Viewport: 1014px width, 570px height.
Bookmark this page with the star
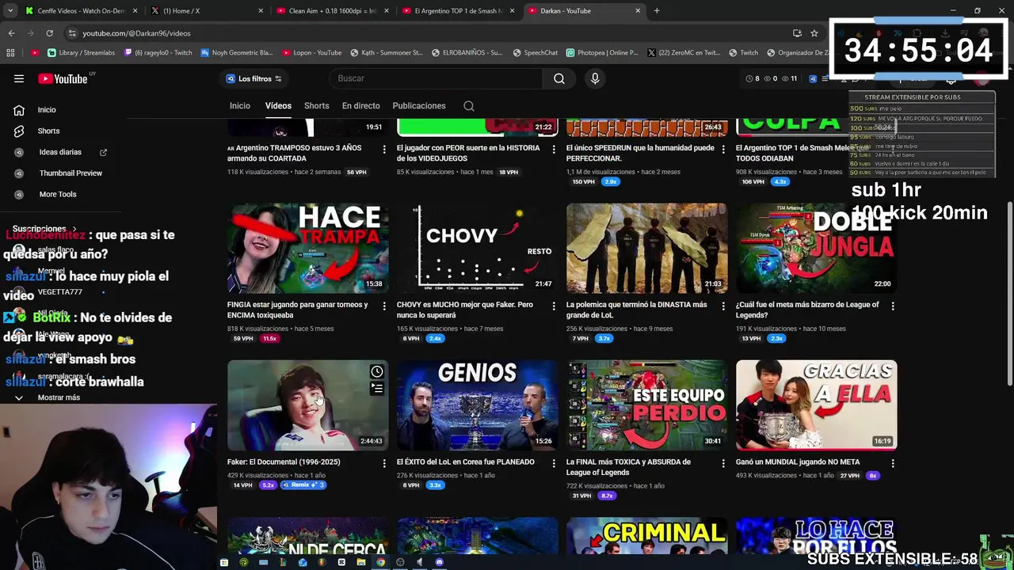click(x=814, y=33)
